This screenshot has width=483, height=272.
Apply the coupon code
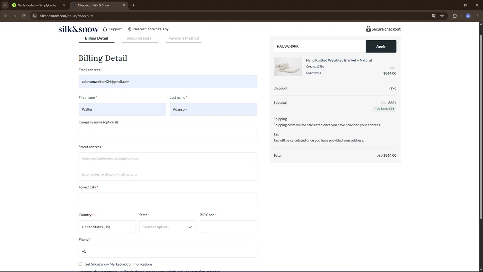tap(381, 46)
